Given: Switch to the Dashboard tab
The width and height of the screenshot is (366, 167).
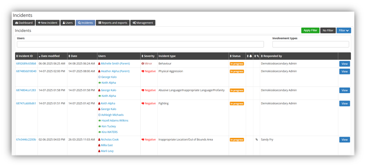Looking at the screenshot, I should [x=24, y=23].
